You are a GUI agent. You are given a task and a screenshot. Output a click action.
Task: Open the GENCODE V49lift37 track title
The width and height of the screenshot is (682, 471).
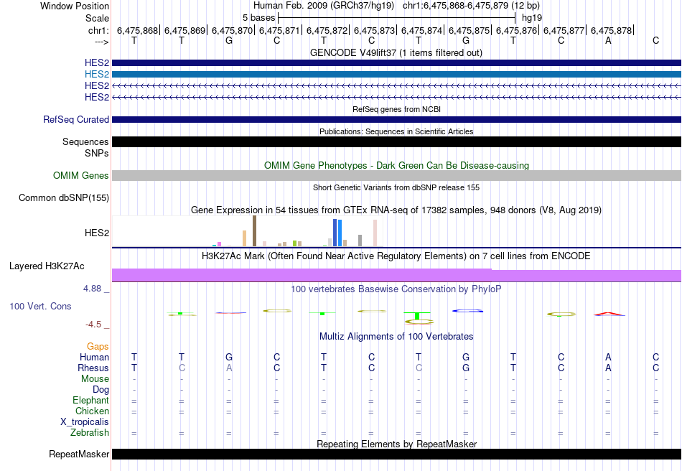tap(396, 52)
